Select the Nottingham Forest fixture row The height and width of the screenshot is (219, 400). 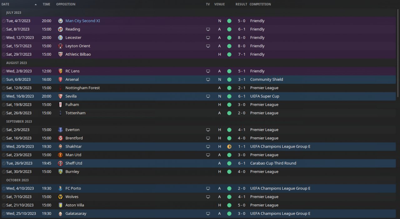[x=125, y=88]
